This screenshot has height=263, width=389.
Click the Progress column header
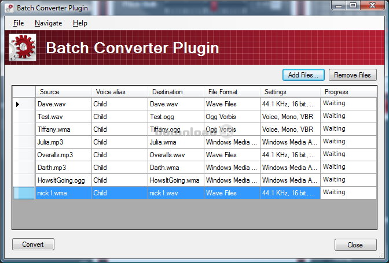(x=348, y=92)
